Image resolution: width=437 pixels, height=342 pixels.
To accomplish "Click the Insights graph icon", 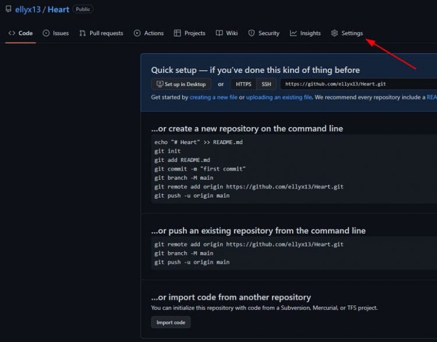I will coord(293,33).
